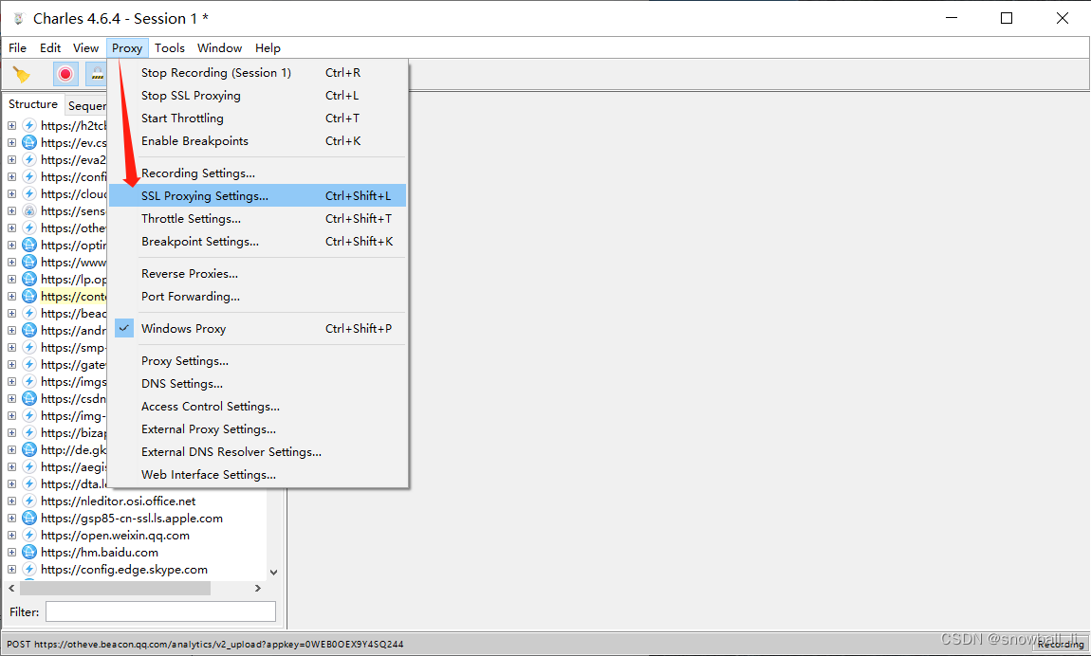Click the broom clear session icon
The image size is (1091, 656).
pos(22,74)
